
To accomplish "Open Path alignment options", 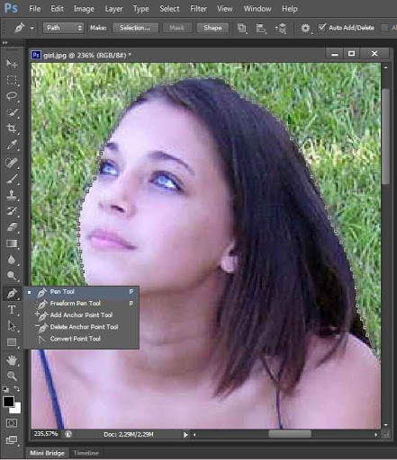I will [261, 28].
